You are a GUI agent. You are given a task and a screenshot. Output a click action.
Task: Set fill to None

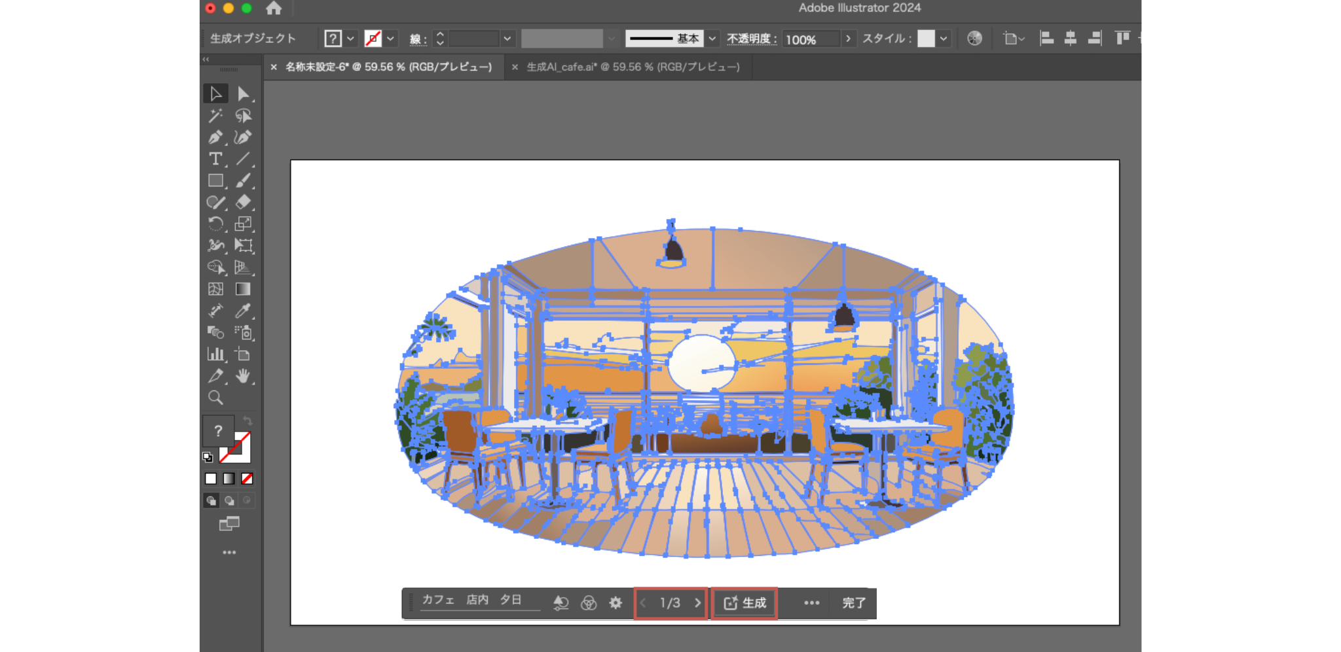247,478
